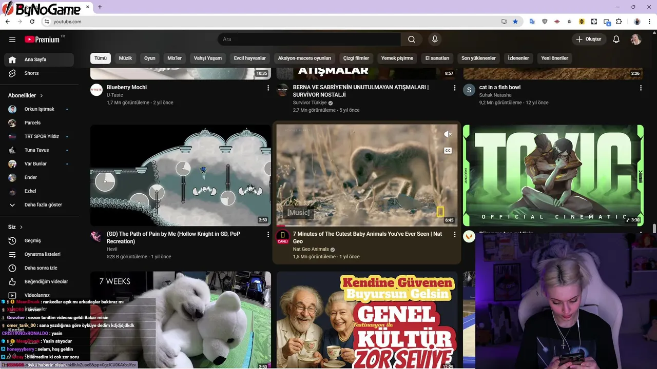
Task: Select the Yemek pişirme filter chip
Action: (x=397, y=58)
